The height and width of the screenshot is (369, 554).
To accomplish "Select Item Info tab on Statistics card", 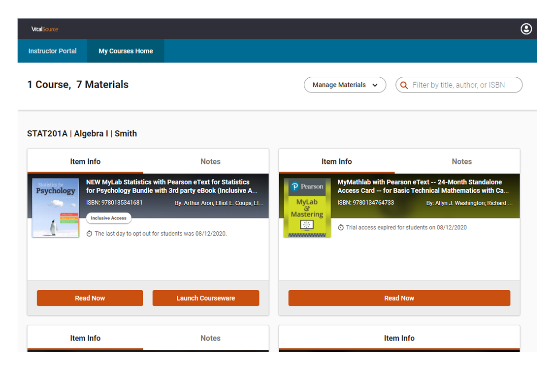I will 85,161.
